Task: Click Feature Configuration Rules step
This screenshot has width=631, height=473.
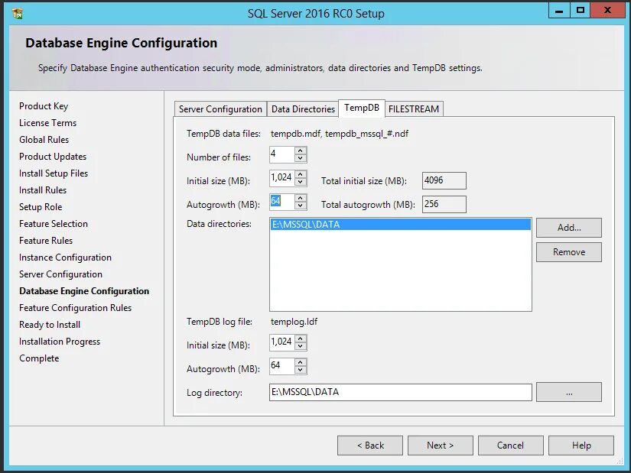Action: [75, 308]
